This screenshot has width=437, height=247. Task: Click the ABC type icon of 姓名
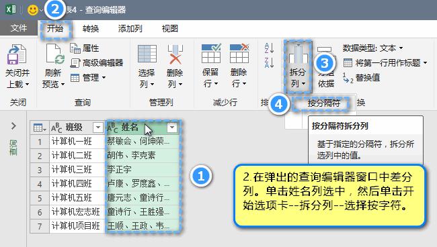[x=112, y=128]
